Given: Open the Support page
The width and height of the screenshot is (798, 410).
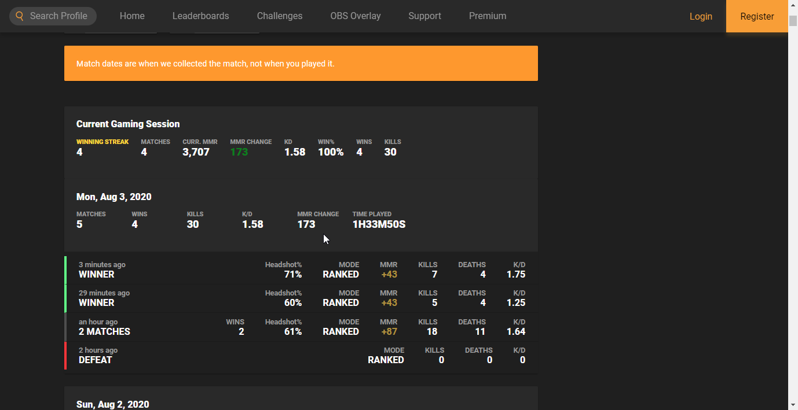Looking at the screenshot, I should 424,16.
